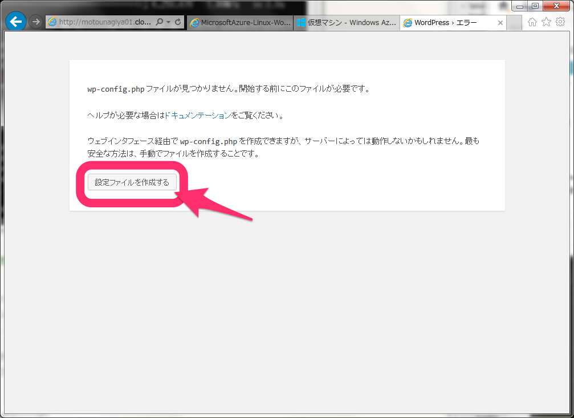Open Favorites with the star icon

546,22
